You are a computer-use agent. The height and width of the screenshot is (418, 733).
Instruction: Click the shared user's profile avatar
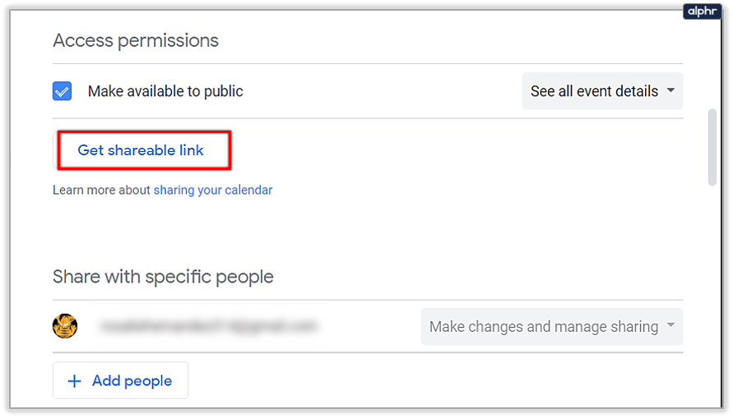click(66, 326)
